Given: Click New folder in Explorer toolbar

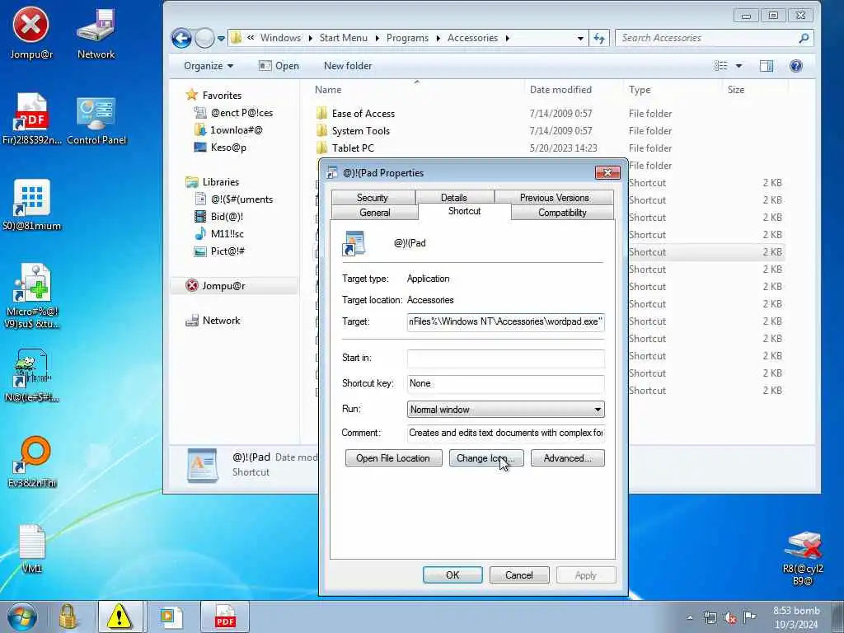Looking at the screenshot, I should pyautogui.click(x=348, y=66).
